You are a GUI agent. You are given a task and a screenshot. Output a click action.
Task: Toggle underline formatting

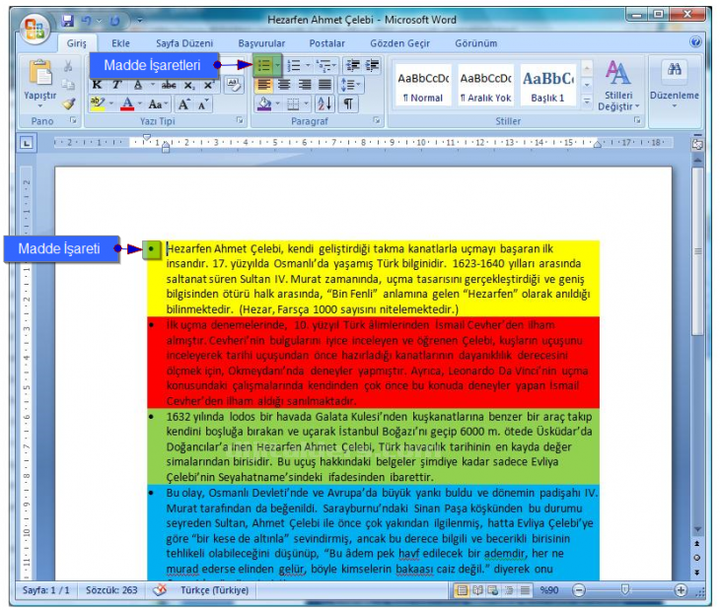[138, 85]
